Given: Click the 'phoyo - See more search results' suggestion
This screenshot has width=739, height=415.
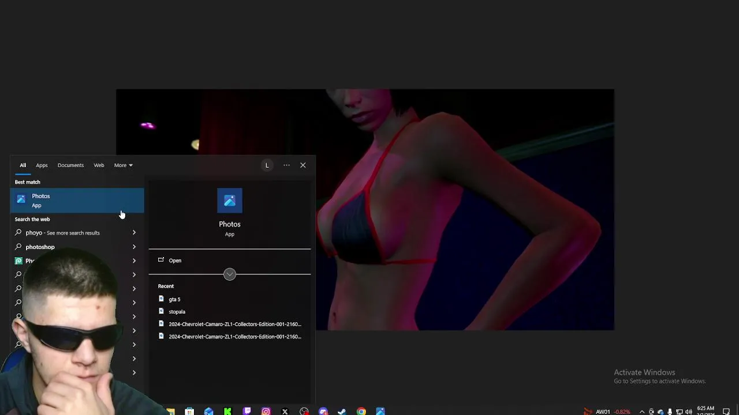Looking at the screenshot, I should (62, 233).
